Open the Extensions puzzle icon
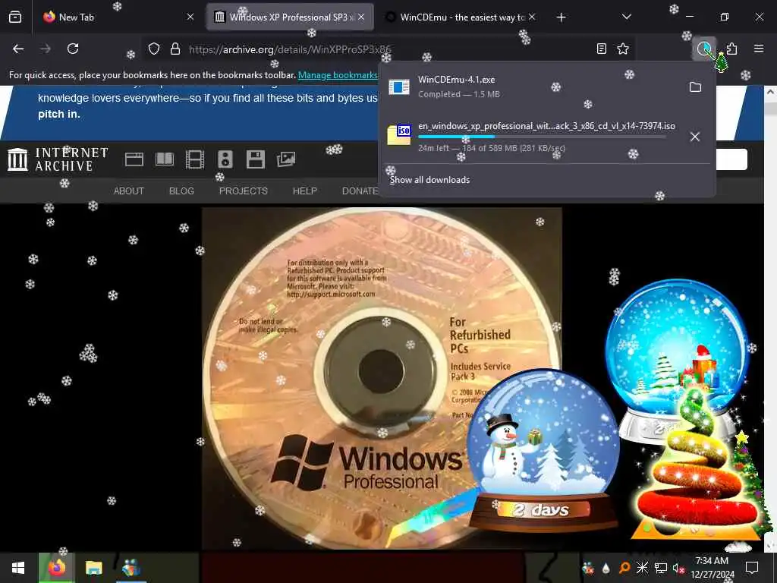The image size is (777, 583). click(732, 49)
